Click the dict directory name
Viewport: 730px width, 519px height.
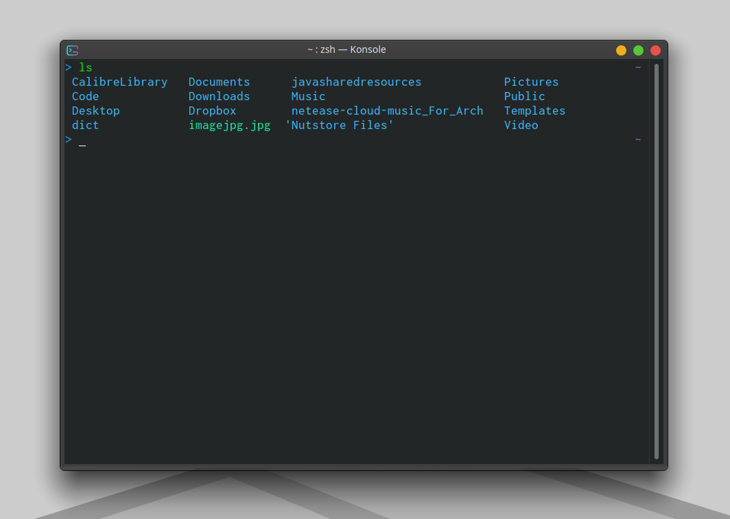coord(85,126)
